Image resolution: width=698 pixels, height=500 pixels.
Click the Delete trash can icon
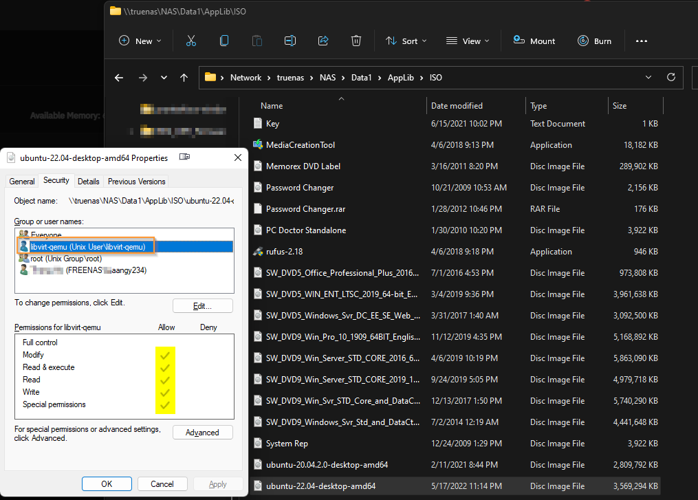click(356, 41)
